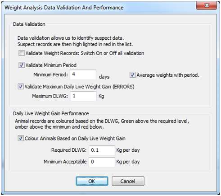Click the Data Validation group heading

point(29,24)
